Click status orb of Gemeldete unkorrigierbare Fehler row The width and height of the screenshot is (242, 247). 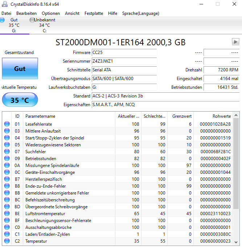[x=7, y=193]
